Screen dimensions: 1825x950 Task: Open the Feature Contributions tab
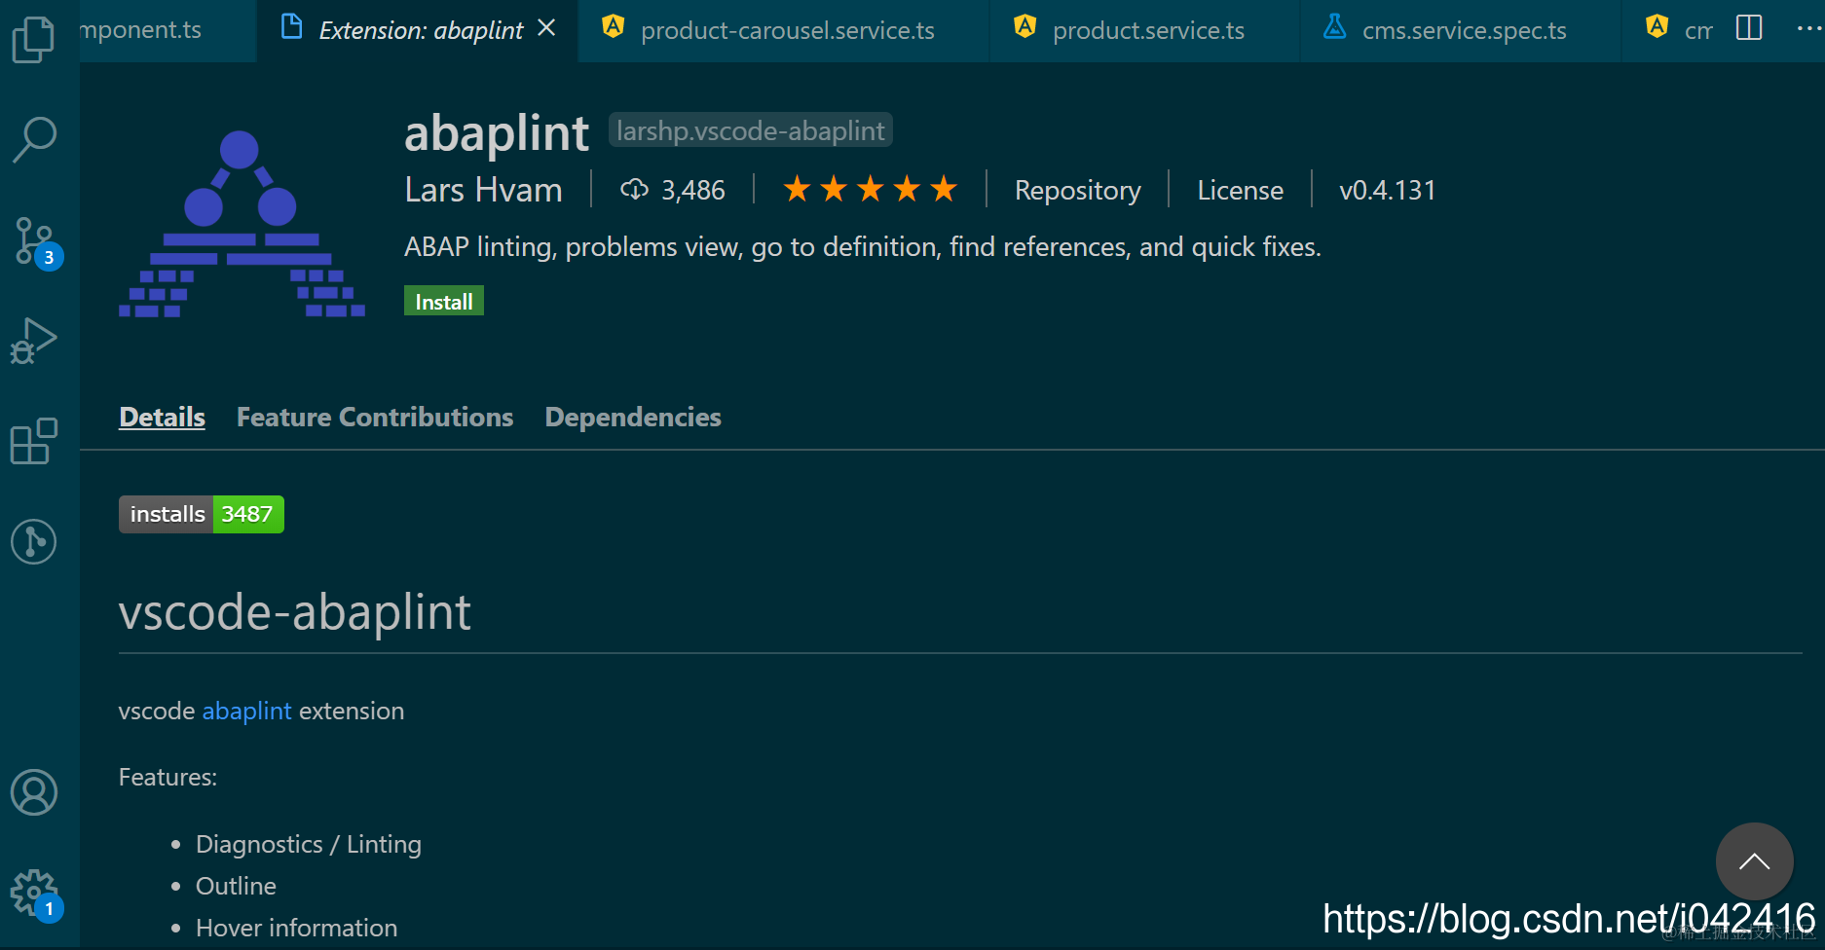click(x=375, y=417)
